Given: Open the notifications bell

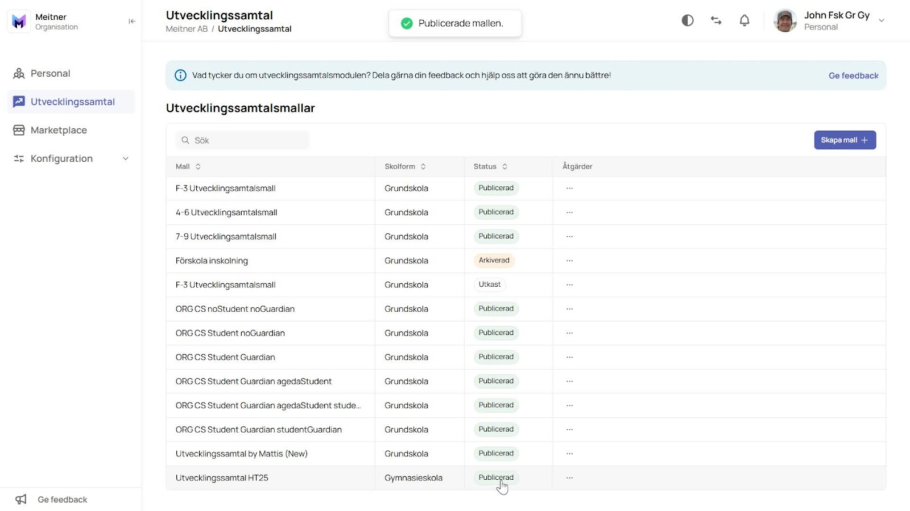Looking at the screenshot, I should [x=744, y=20].
